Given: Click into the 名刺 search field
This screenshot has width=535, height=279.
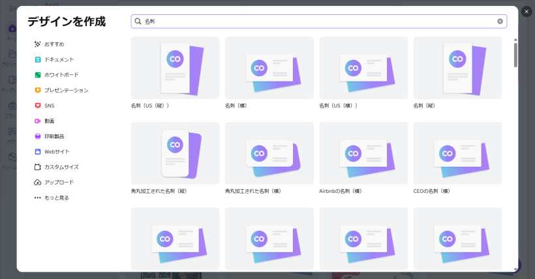Looking at the screenshot, I should (313, 22).
